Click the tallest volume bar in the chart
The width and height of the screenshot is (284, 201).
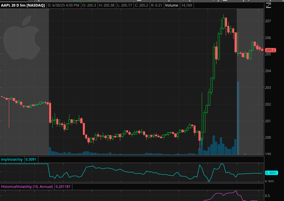pos(238,118)
